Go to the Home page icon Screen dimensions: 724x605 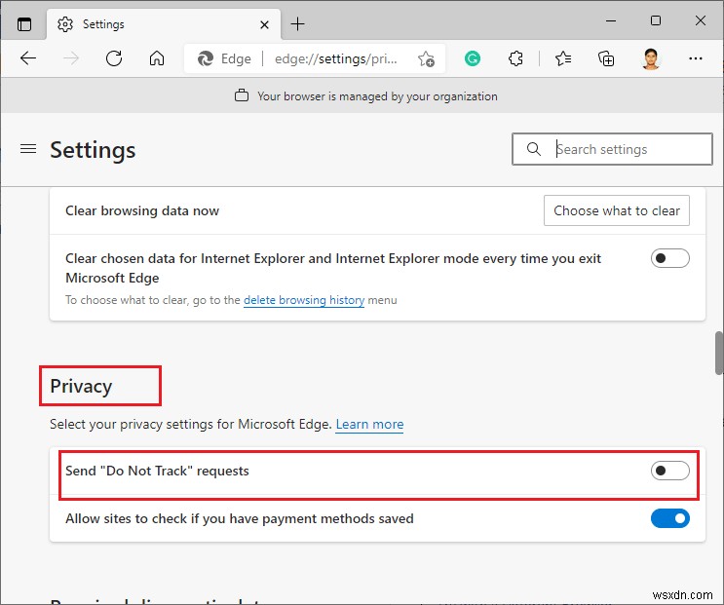[x=157, y=58]
